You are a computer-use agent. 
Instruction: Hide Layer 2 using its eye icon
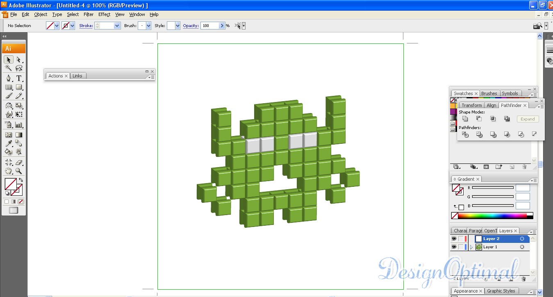point(454,239)
